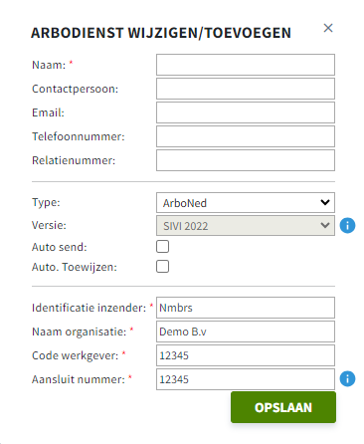Enable the Auto send checkbox
364x444 pixels.
click(x=162, y=247)
